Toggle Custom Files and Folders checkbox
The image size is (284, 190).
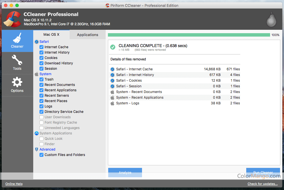41,155
